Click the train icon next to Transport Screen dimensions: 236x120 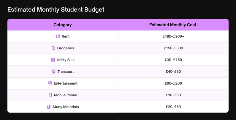click(x=54, y=72)
